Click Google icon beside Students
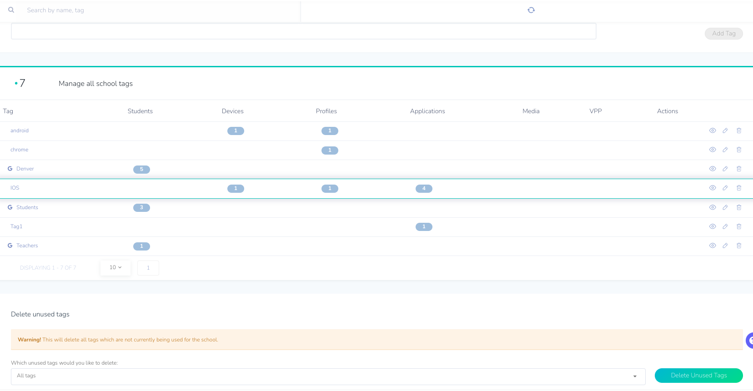This screenshot has width=753, height=391. [10, 207]
